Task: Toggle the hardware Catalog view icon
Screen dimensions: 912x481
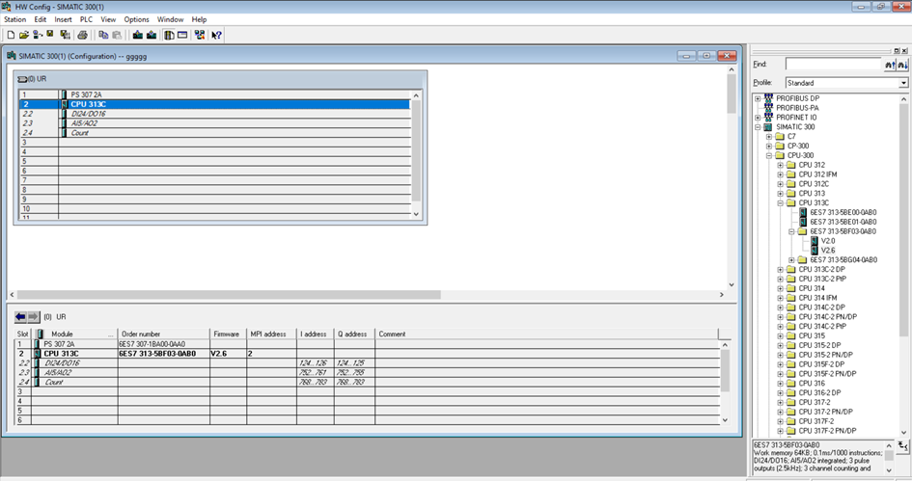Action: click(169, 35)
